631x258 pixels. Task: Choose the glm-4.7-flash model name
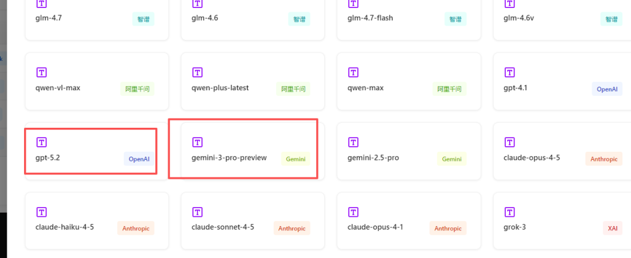(x=370, y=18)
